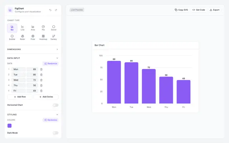Collapse the Data Input section
The width and height of the screenshot is (229, 143).
click(x=33, y=58)
